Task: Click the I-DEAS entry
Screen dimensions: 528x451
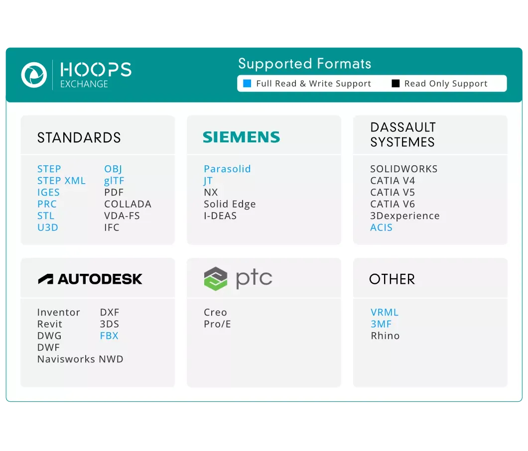Action: (x=220, y=216)
